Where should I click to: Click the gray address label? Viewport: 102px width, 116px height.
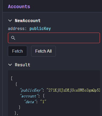click(x=17, y=29)
